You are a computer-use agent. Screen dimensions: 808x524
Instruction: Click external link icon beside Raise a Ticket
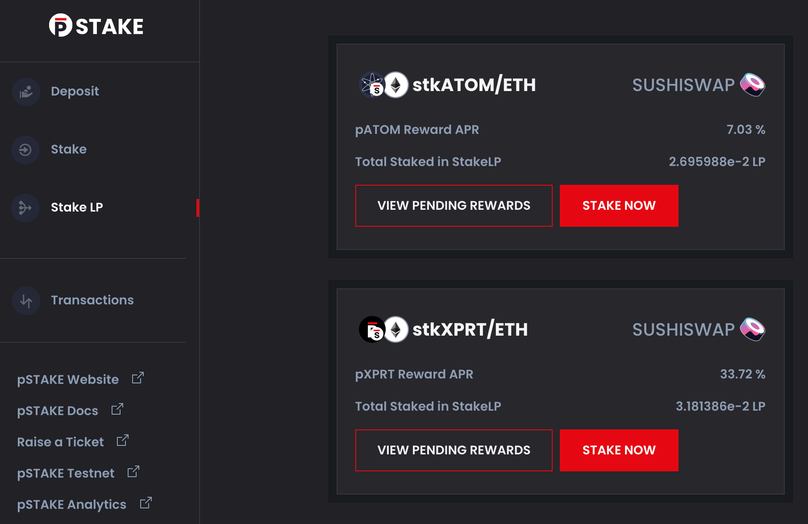(x=123, y=441)
